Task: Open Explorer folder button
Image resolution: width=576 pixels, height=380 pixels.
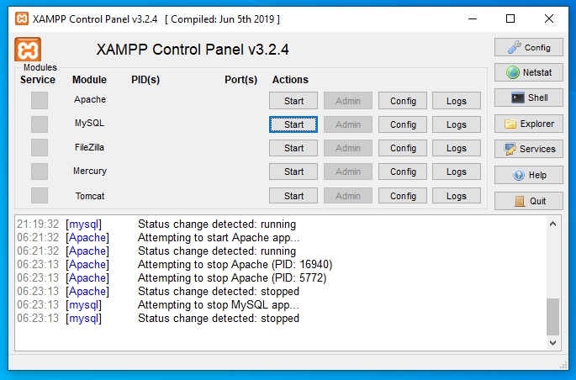Action: pos(528,124)
